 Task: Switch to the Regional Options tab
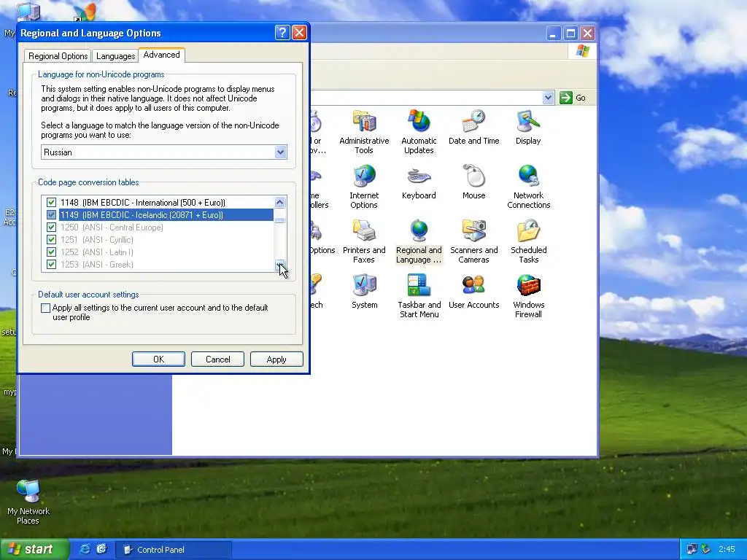pyautogui.click(x=58, y=56)
